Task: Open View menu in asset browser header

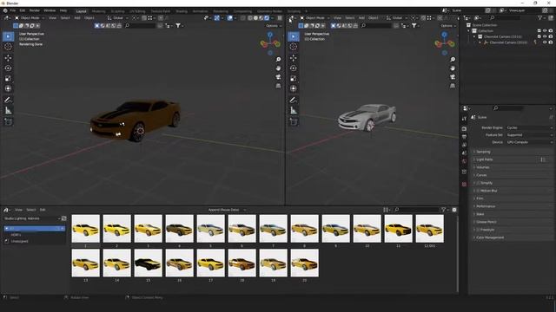Action: pyautogui.click(x=18, y=210)
